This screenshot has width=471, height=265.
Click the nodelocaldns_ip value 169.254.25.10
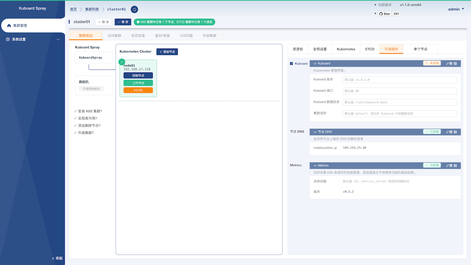(x=354, y=148)
